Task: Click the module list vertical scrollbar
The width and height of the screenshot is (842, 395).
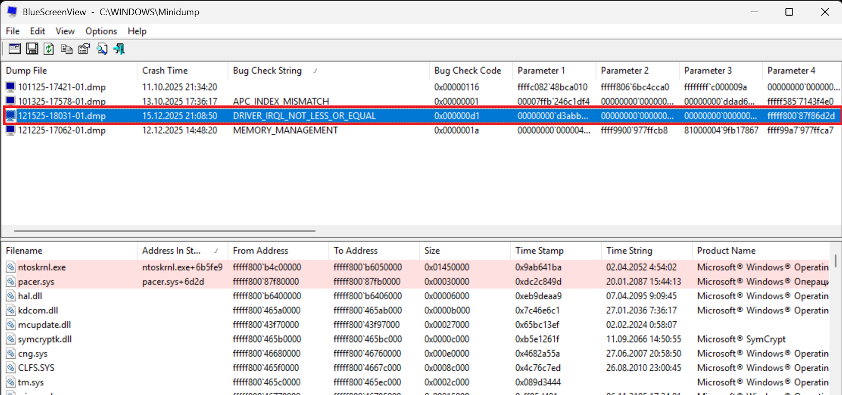Action: (x=835, y=261)
